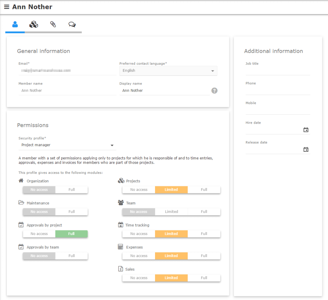Click the Display name help icon
Image resolution: width=328 pixels, height=300 pixels.
[214, 91]
